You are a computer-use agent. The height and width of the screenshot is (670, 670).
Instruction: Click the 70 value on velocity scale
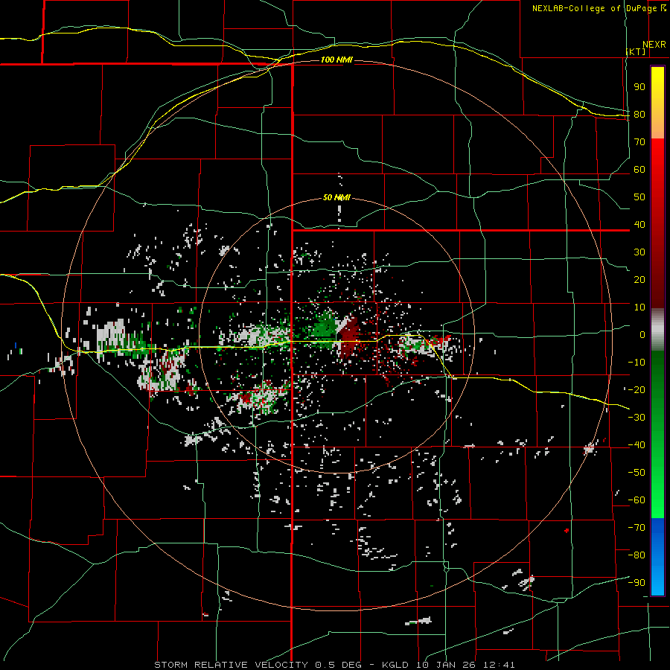pyautogui.click(x=639, y=142)
